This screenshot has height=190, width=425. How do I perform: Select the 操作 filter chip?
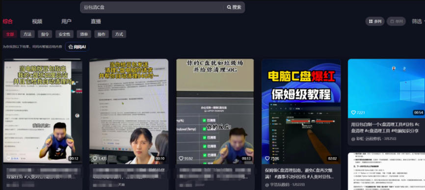pos(102,34)
